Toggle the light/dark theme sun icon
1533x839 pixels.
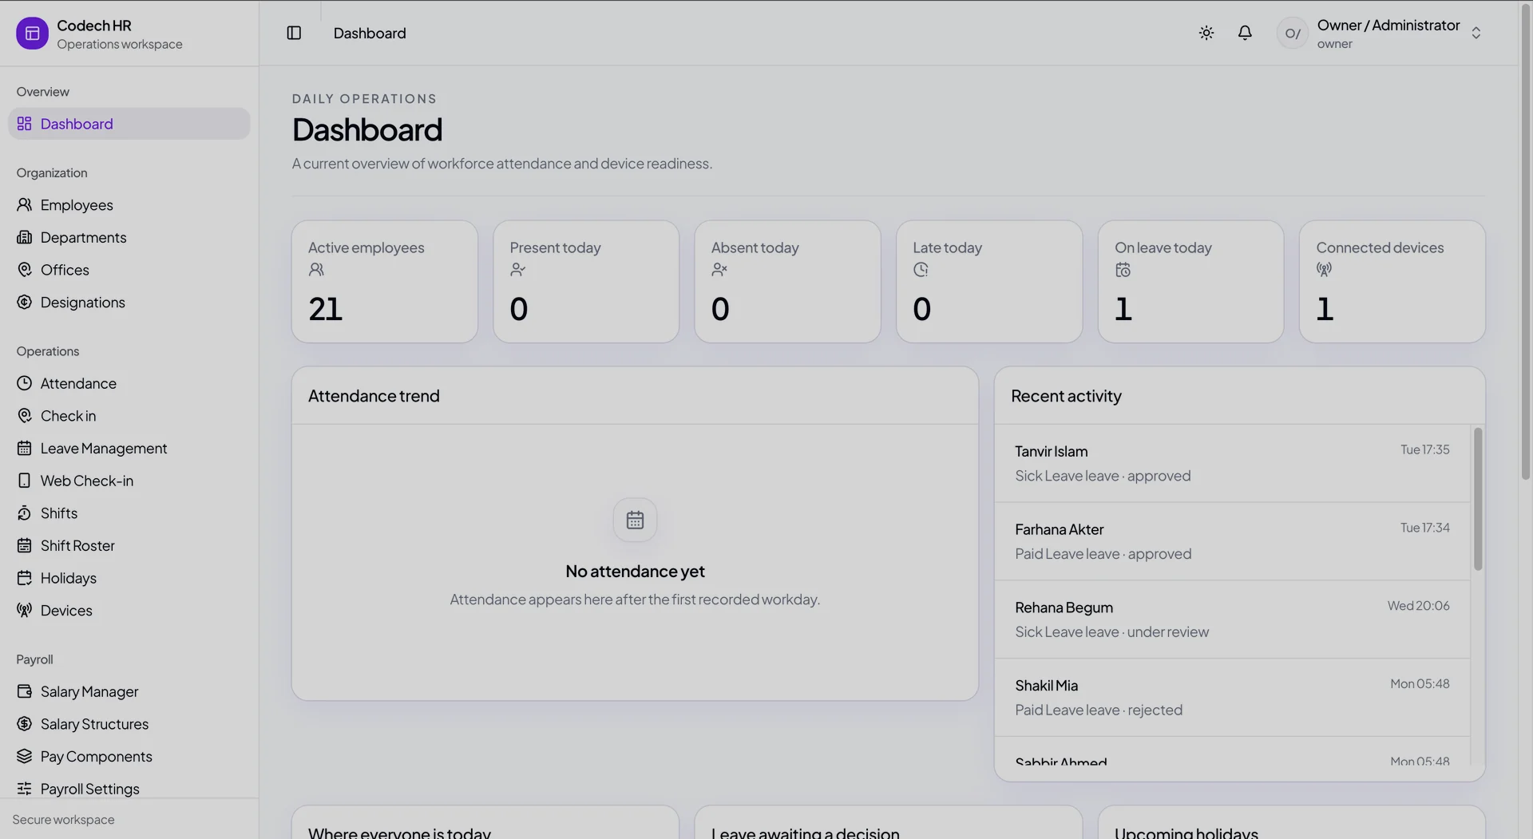[1206, 34]
